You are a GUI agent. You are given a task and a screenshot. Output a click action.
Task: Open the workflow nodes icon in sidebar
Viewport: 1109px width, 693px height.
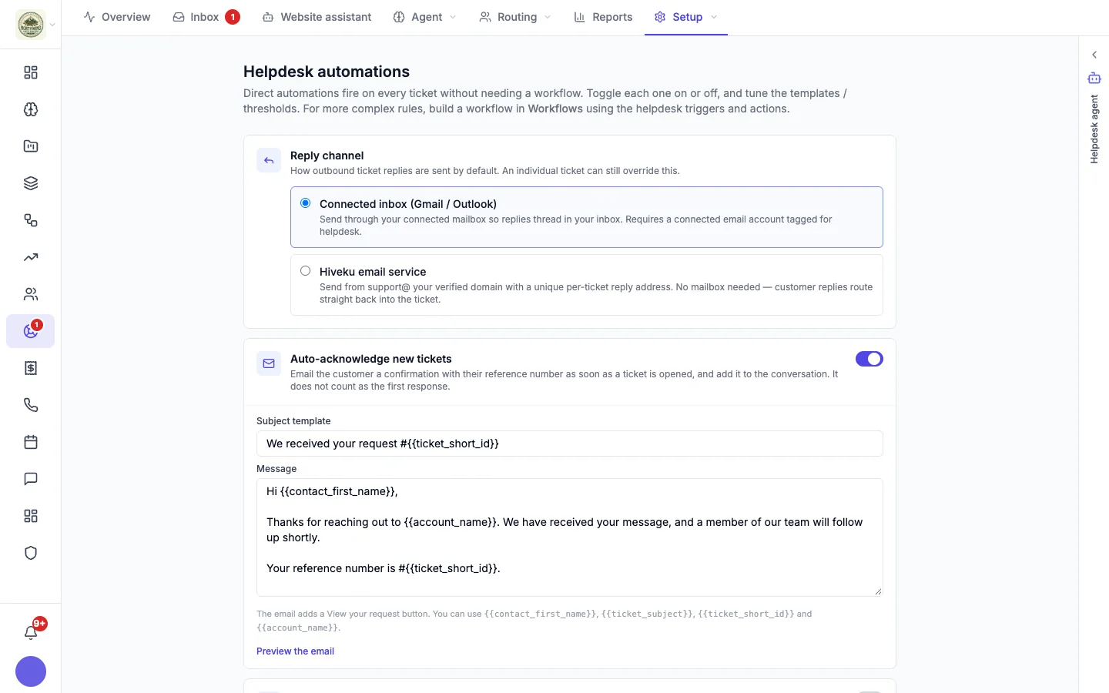coord(31,220)
